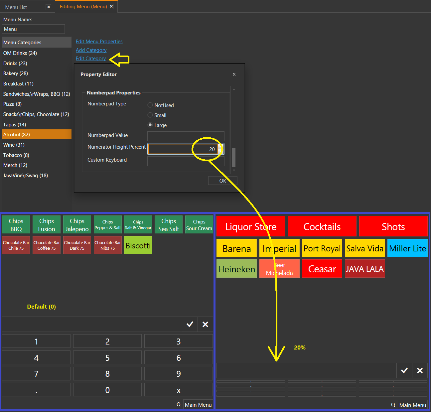Select Pizza (8) category

tap(37, 104)
